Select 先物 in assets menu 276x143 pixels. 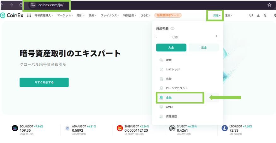point(187,79)
